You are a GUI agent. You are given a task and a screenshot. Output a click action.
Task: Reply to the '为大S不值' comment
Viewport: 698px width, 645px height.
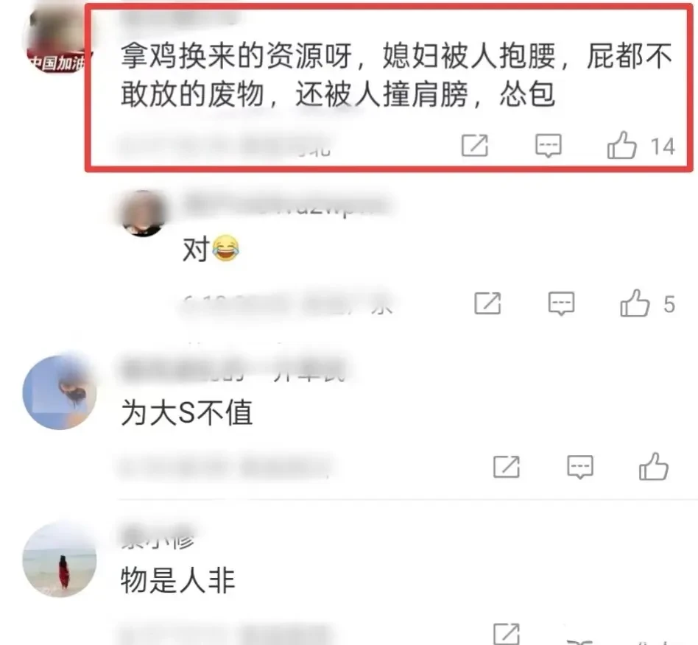click(x=579, y=467)
